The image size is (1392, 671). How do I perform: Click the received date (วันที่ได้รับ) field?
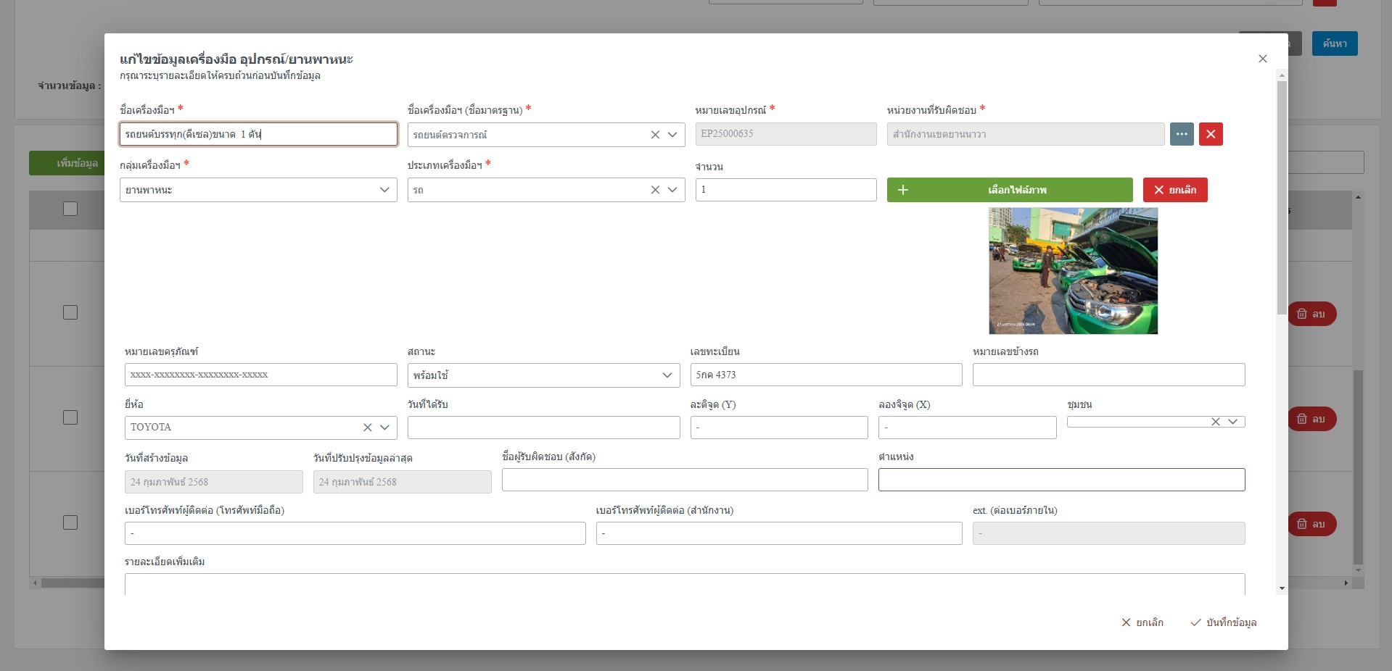point(544,428)
